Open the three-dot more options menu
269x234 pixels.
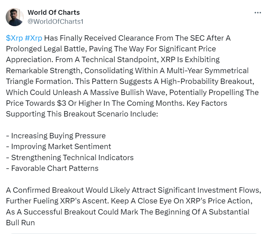click(x=258, y=13)
